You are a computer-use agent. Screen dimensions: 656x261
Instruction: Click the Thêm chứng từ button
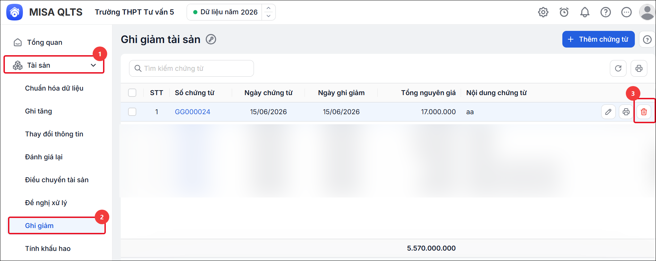tap(598, 39)
